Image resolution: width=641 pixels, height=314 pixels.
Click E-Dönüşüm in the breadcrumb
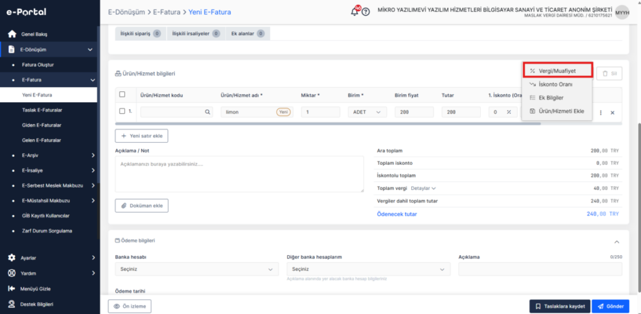[x=126, y=13]
